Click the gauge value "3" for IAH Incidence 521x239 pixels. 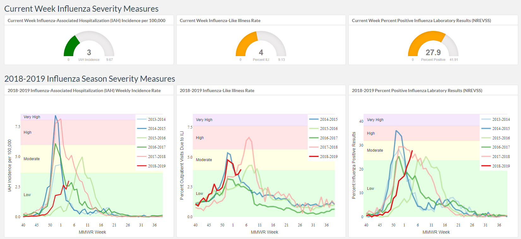89,52
